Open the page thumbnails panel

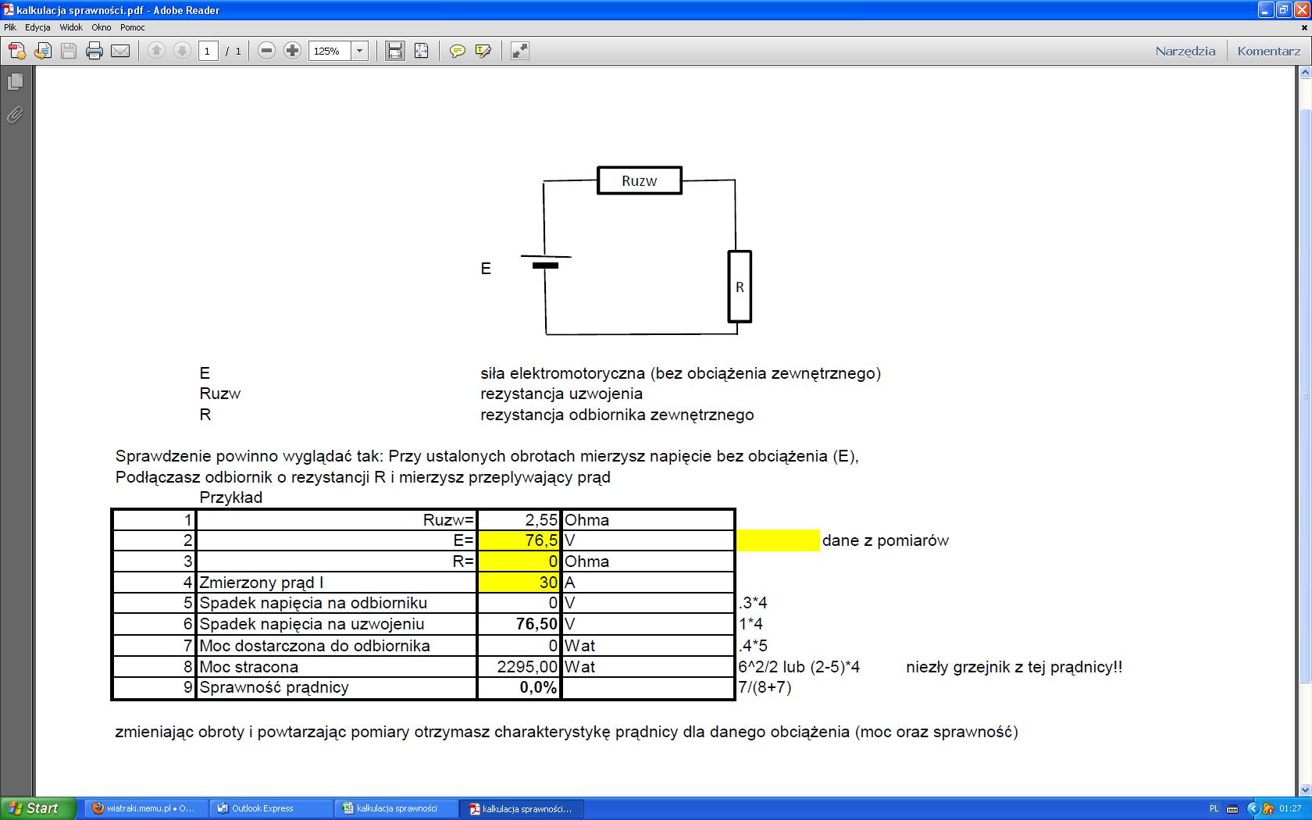pos(15,82)
